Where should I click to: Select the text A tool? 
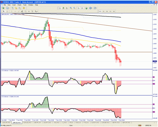(x=29, y=11)
